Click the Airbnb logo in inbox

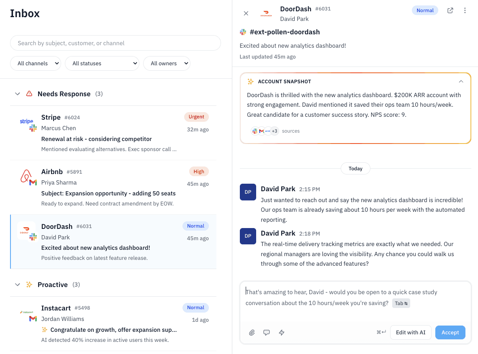[x=26, y=176]
